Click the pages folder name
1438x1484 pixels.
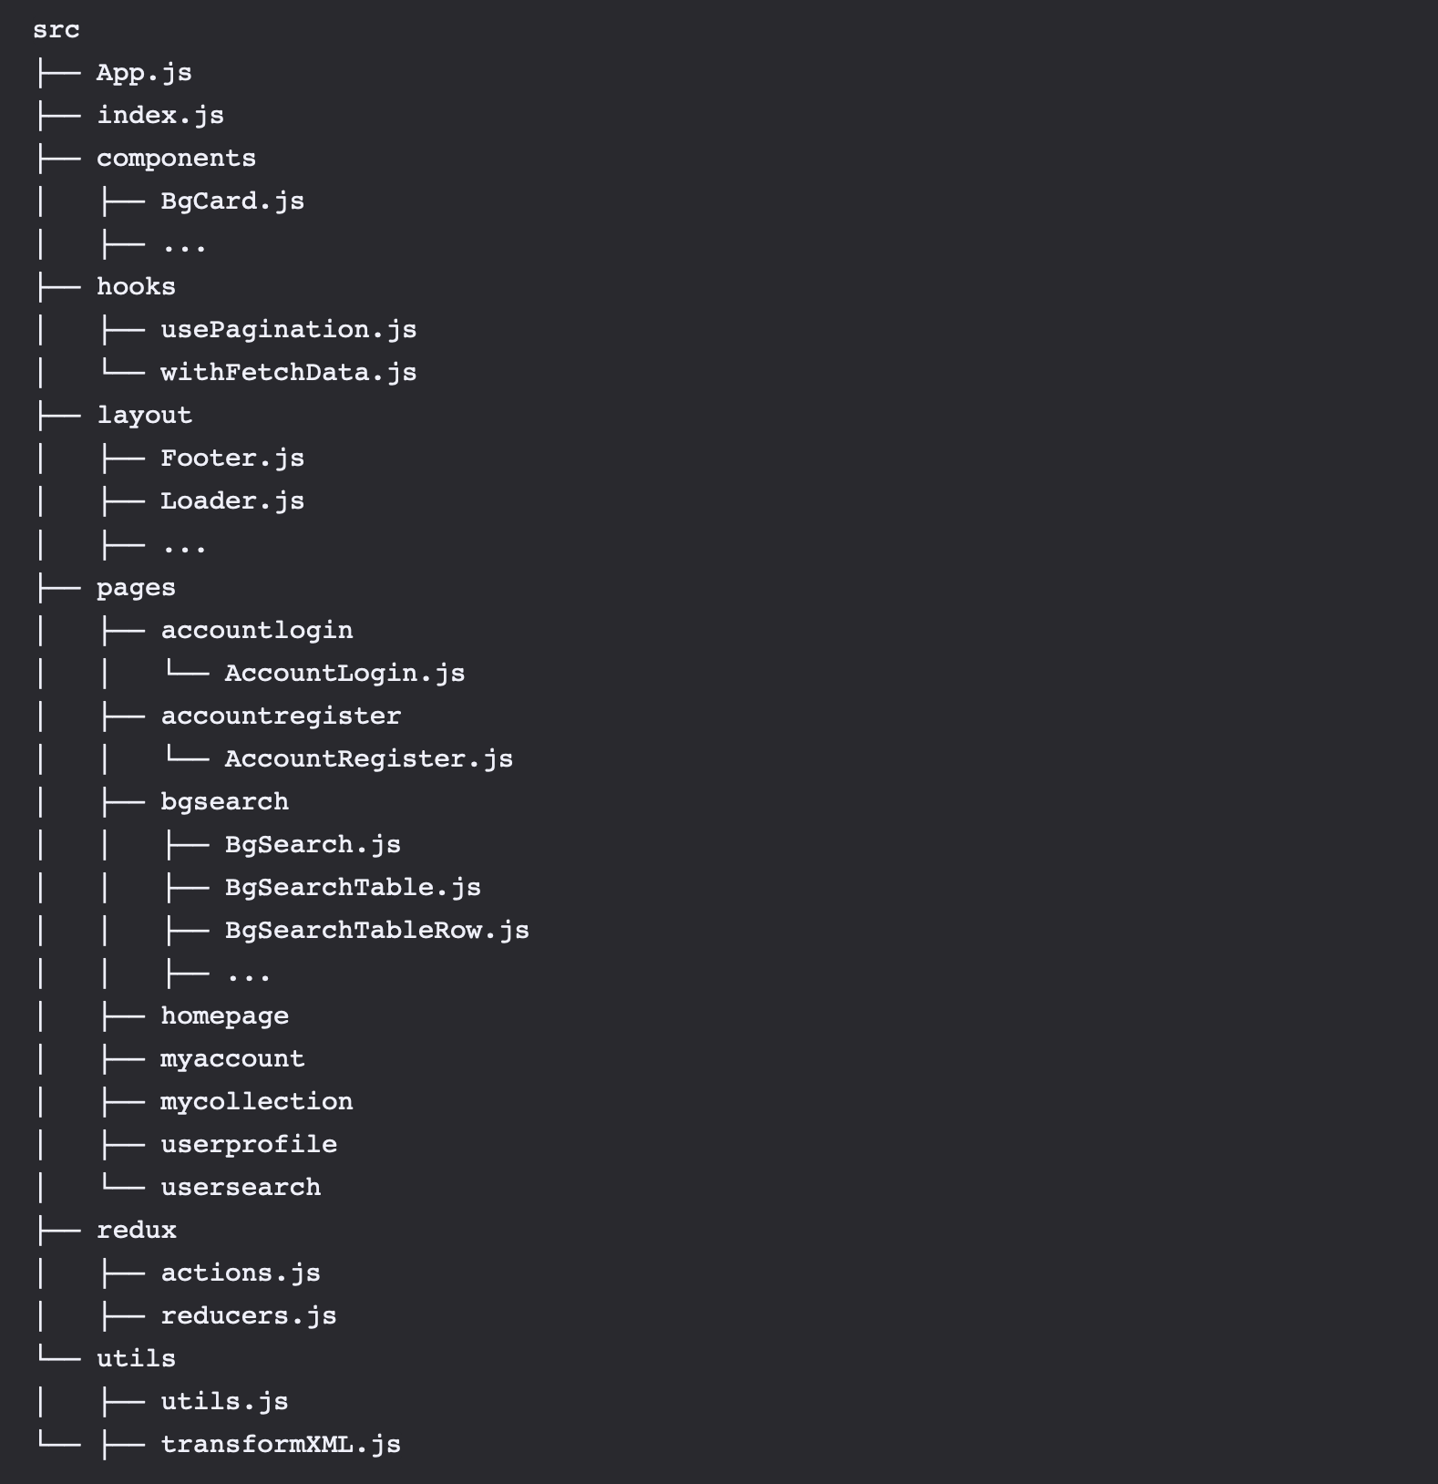(136, 588)
